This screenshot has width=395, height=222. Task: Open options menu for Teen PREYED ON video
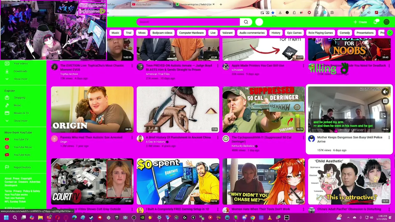click(x=218, y=66)
